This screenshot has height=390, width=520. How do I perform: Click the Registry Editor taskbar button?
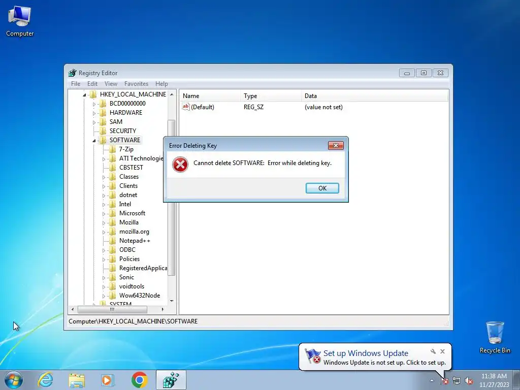(x=171, y=380)
